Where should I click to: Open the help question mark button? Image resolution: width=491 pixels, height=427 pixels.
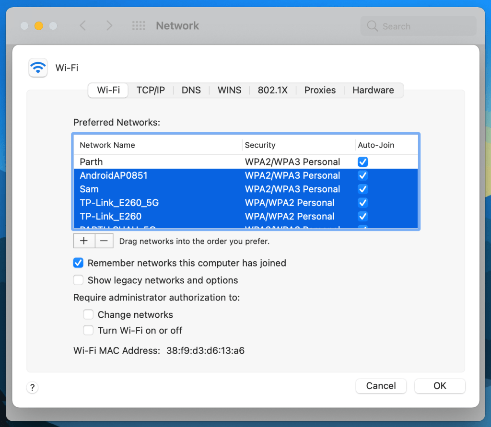pos(33,388)
